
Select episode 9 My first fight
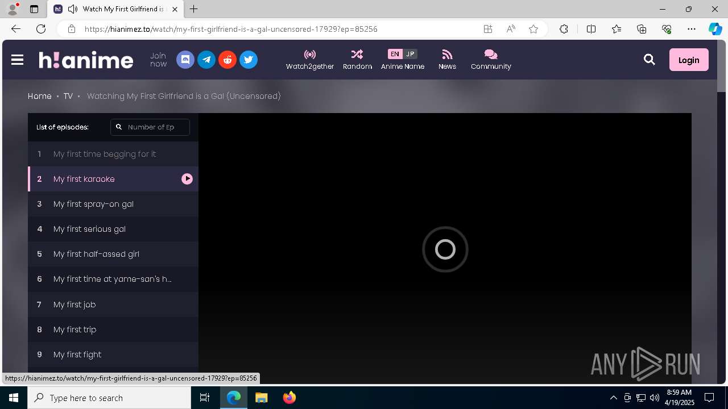[x=113, y=354]
